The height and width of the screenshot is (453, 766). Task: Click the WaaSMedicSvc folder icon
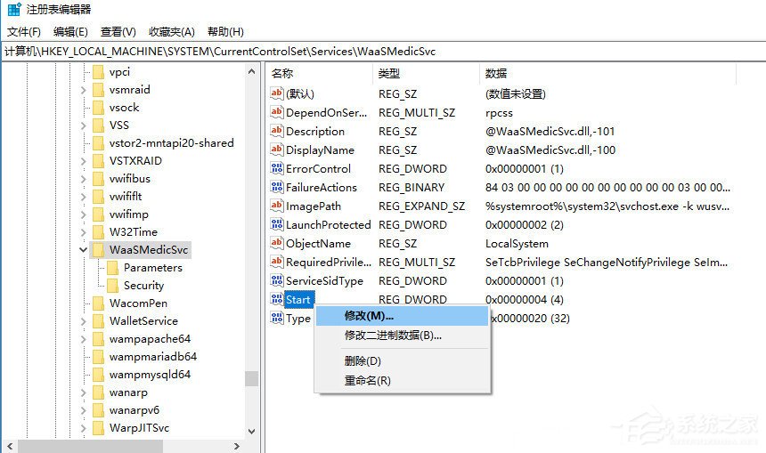(x=98, y=250)
